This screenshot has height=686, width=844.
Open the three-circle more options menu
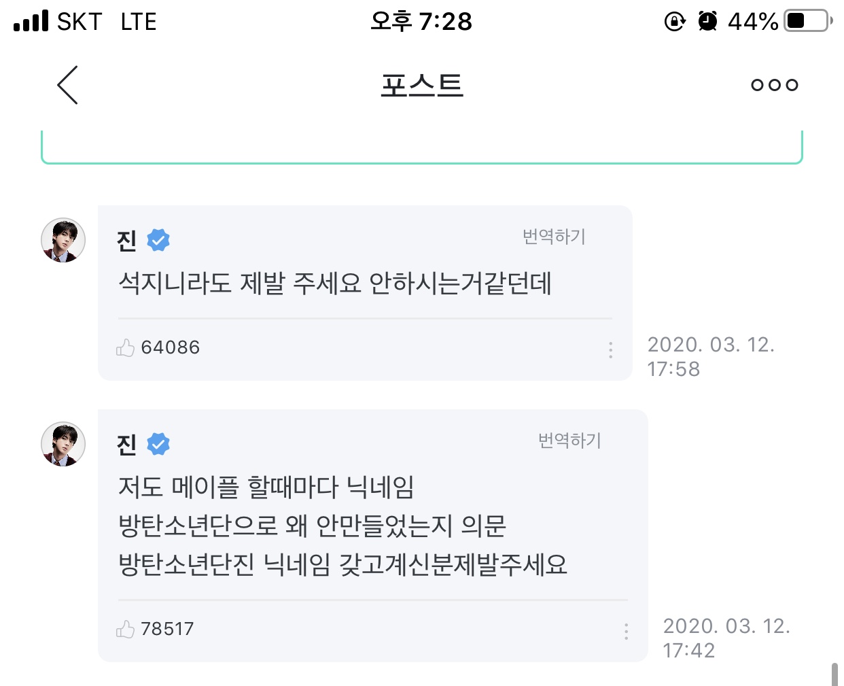[x=774, y=85]
